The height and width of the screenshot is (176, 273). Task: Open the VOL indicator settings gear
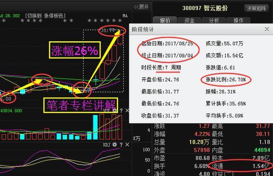pos(115,110)
